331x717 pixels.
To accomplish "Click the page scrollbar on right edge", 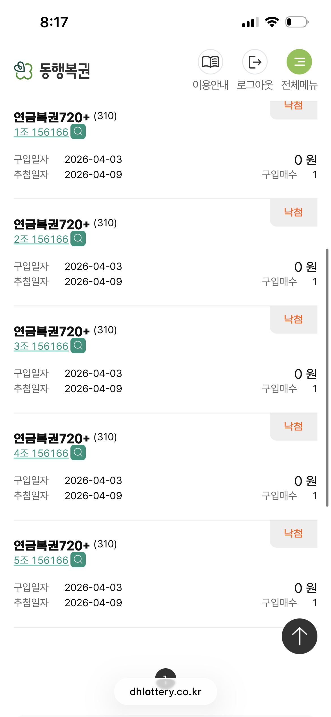I will click(327, 377).
